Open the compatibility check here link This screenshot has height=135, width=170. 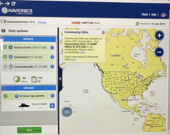pyautogui.click(x=82, y=52)
